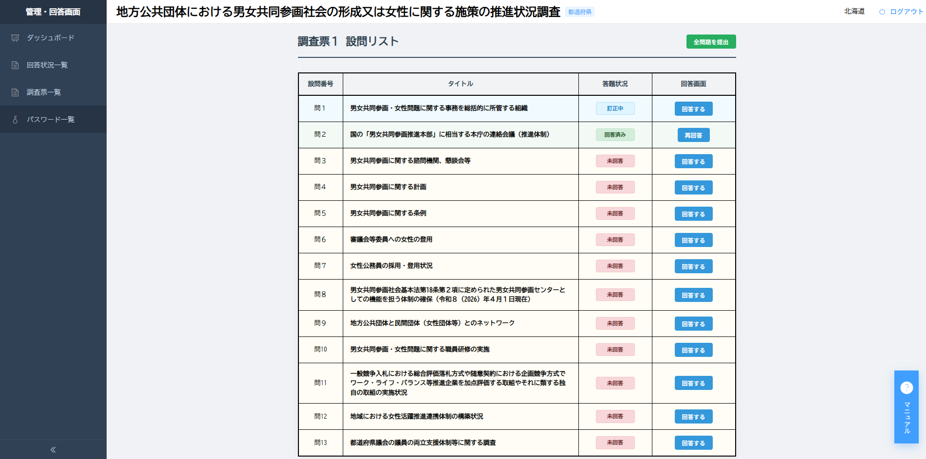Click 回答する for 問3
Screen dimensions: 926x459
(693, 161)
